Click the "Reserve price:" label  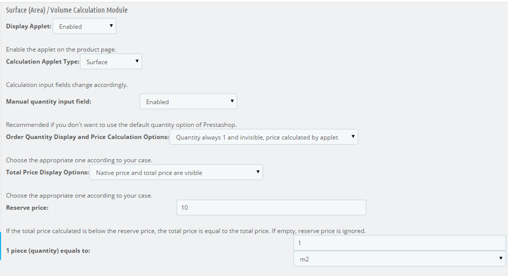coord(28,207)
